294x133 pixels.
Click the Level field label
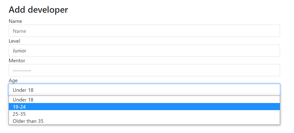(14, 41)
